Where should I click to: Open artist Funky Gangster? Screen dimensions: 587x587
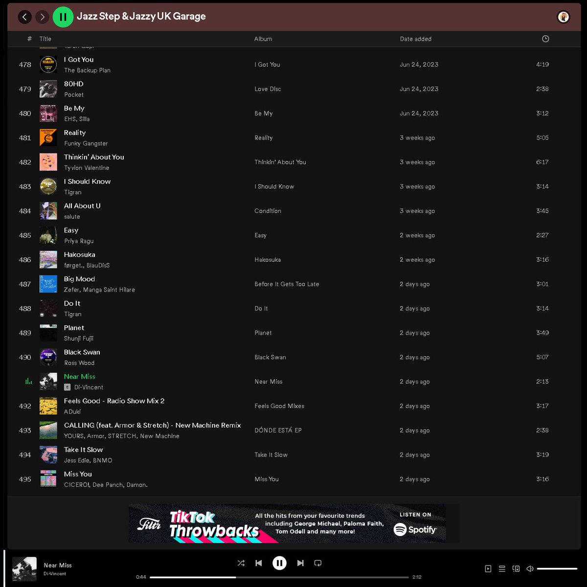[x=86, y=143]
